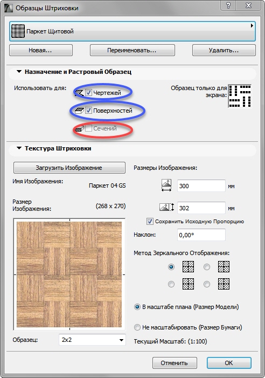
Task: Click the screen-only bitmap pattern editor
Action: (240, 96)
